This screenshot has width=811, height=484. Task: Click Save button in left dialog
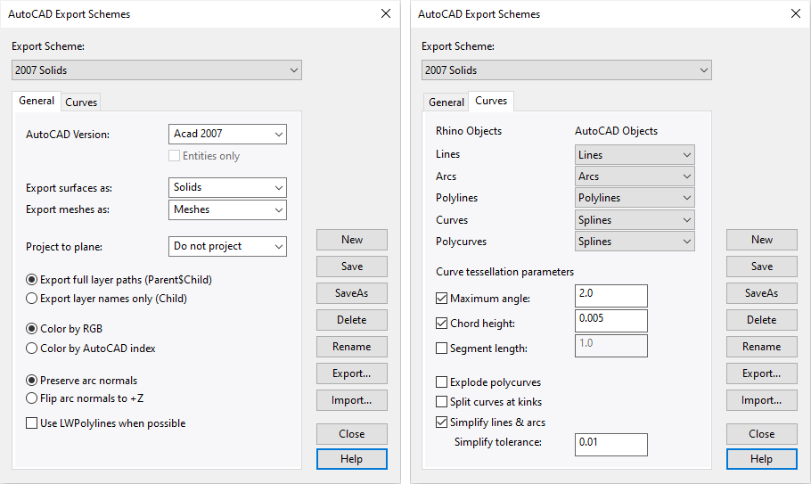click(x=352, y=267)
